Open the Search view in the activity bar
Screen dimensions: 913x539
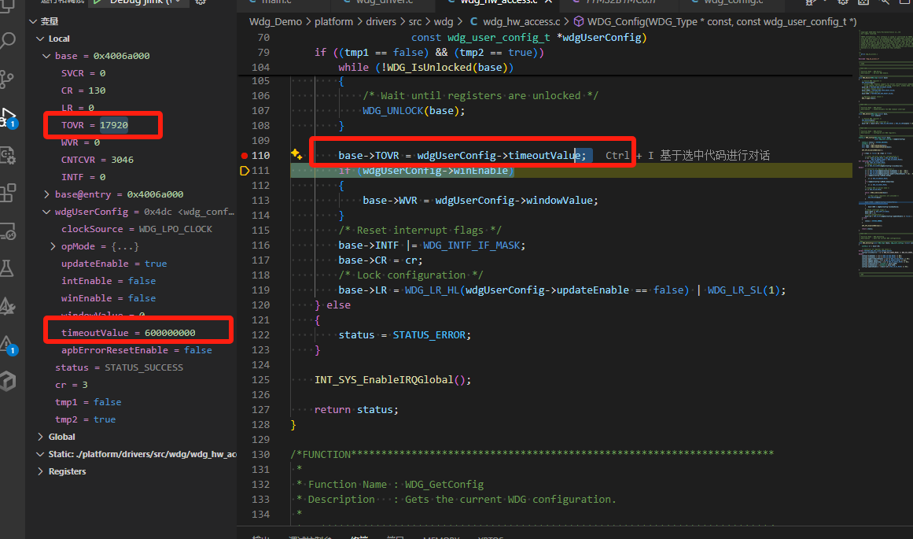click(x=8, y=41)
